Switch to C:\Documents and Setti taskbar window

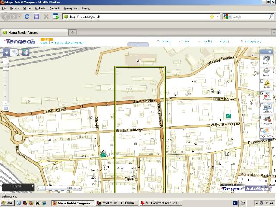tap(161, 203)
